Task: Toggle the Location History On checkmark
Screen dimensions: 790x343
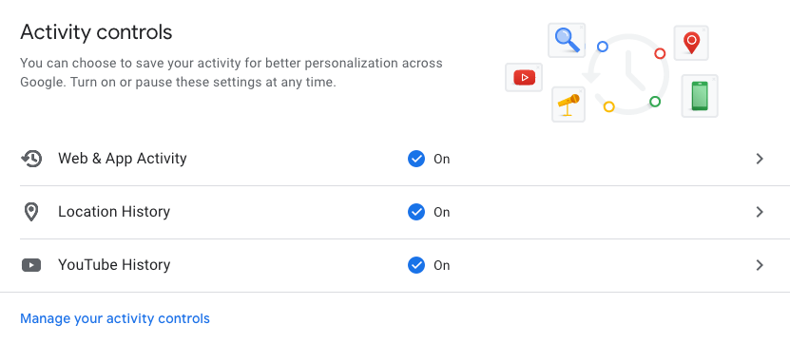Action: [x=416, y=212]
